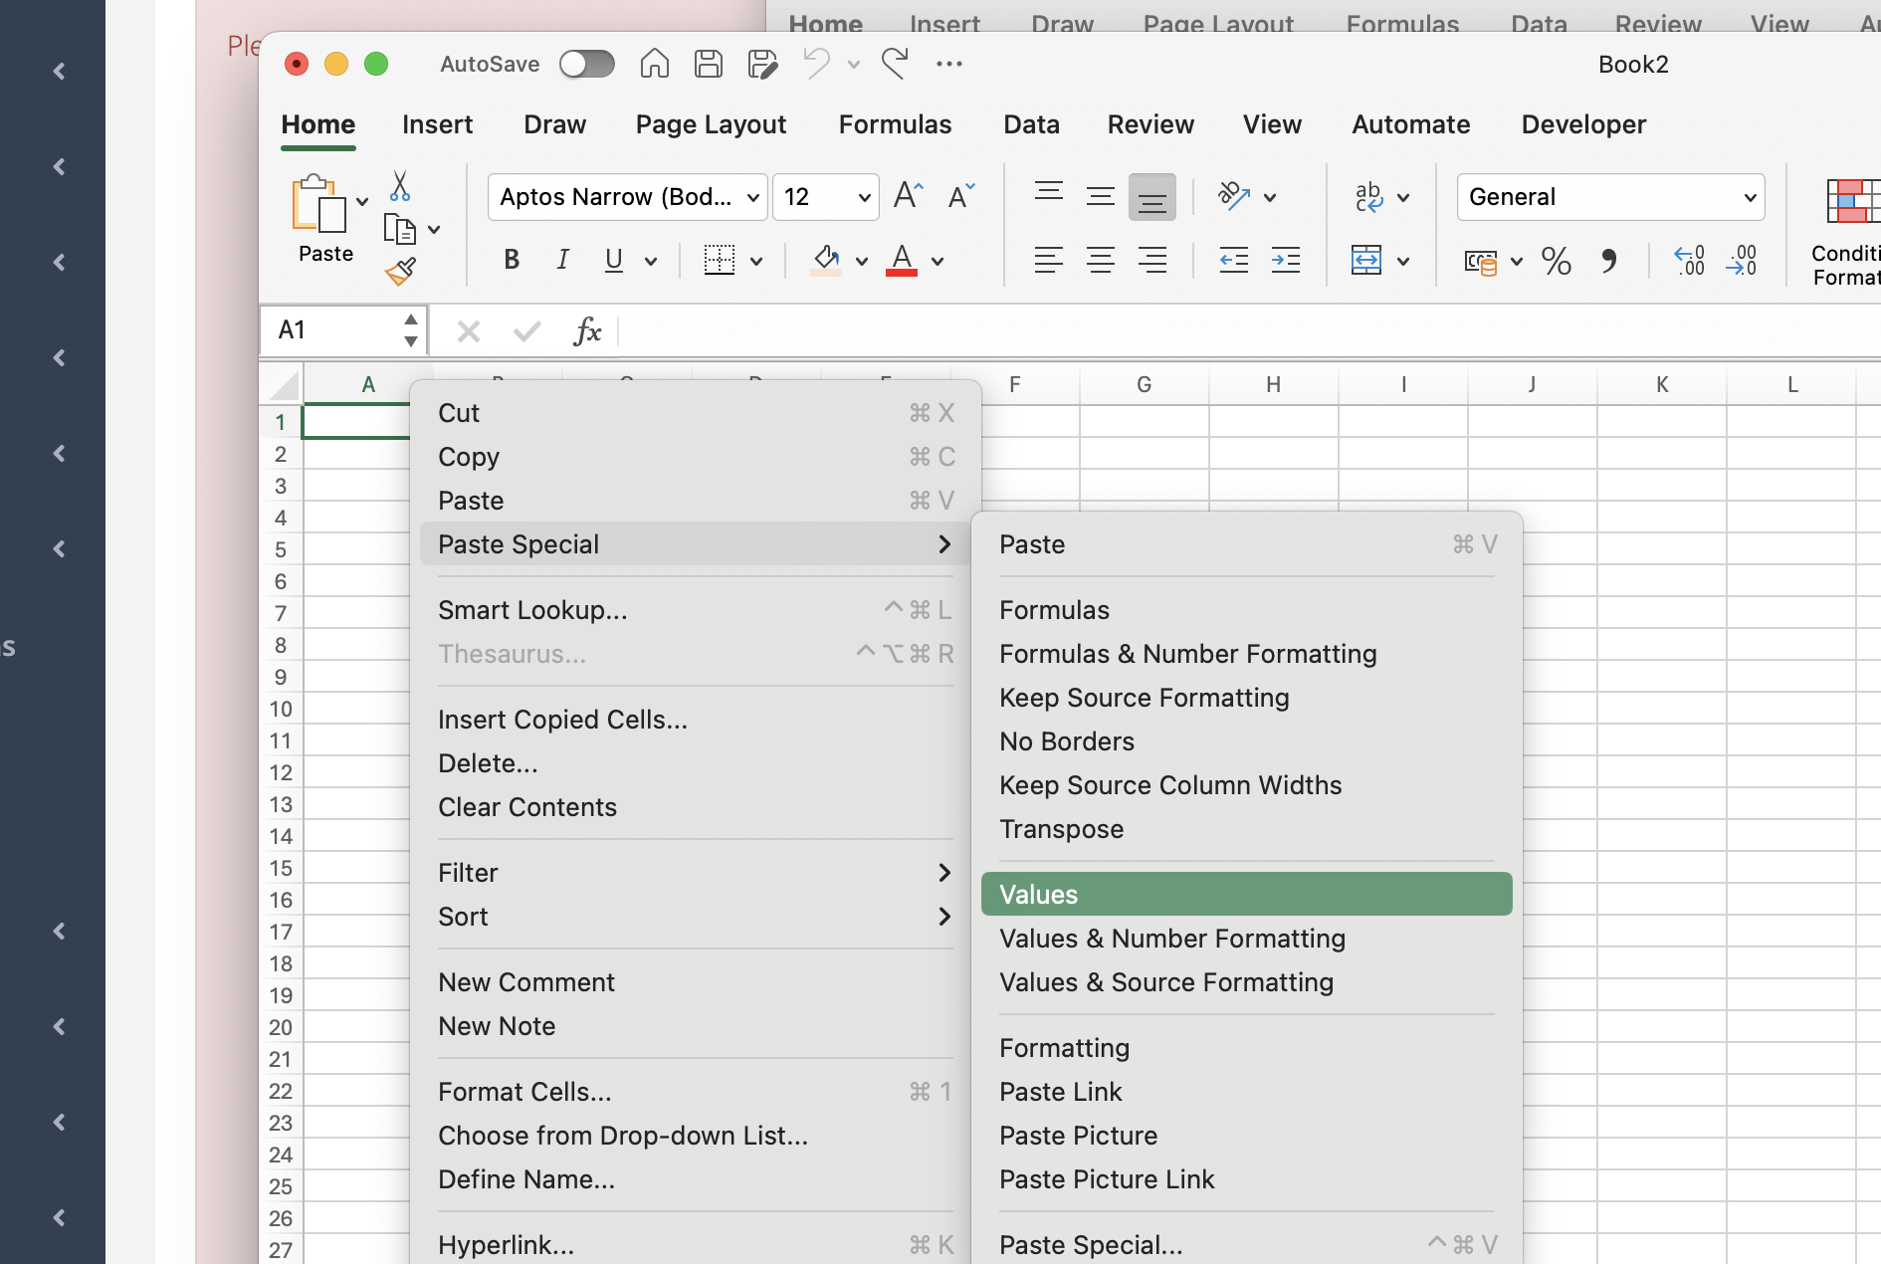Screen dimensions: 1881x1264
Task: Switch to the Developer ribbon tab
Action: click(1583, 124)
